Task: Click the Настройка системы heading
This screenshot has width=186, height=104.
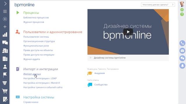Action: pyautogui.click(x=39, y=97)
